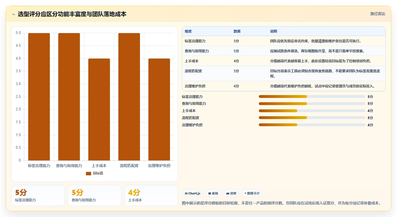The width and height of the screenshot is (397, 217).
Task: Click the 4.5 tick on the chart's y-axis
Action: tap(18, 46)
